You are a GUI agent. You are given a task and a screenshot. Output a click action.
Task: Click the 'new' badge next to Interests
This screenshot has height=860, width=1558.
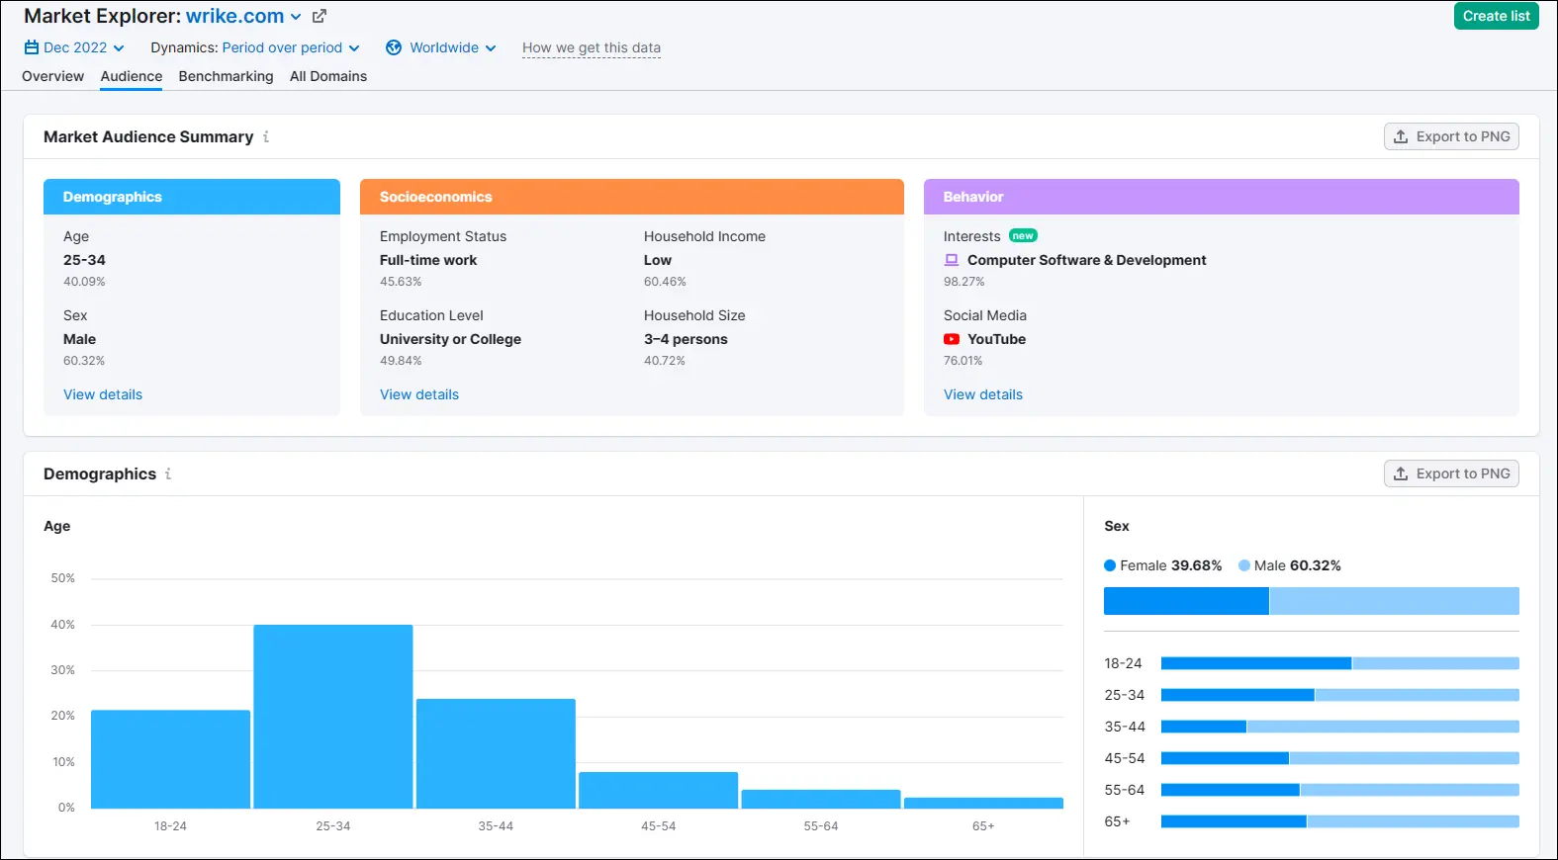[1023, 236]
